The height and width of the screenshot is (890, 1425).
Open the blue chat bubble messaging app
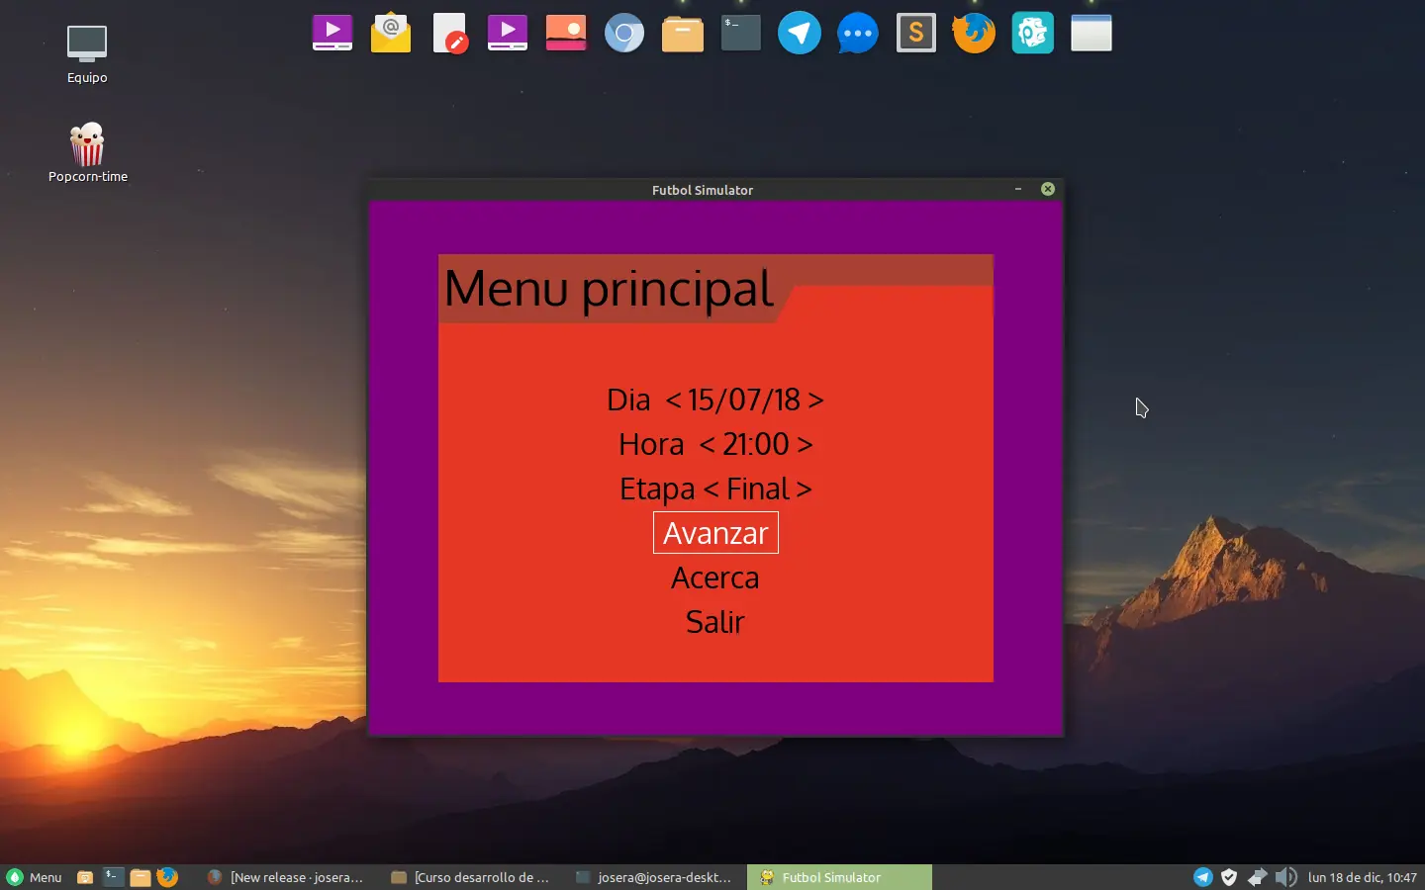coord(858,34)
